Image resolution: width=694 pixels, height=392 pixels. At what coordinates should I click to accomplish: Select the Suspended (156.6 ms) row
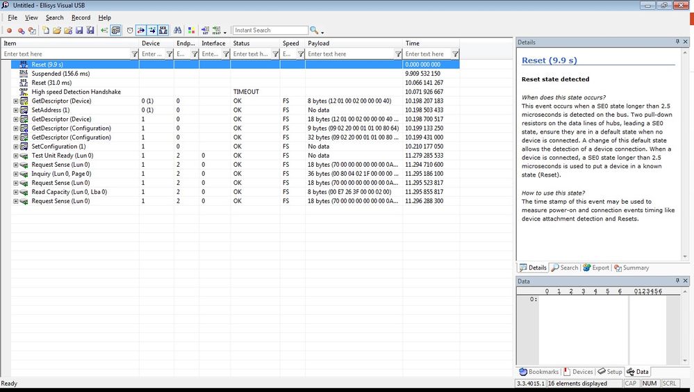click(x=235, y=74)
